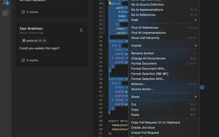The image size is (219, 137).
Task: Choose Rename Symbol from menu
Action: (164, 53)
